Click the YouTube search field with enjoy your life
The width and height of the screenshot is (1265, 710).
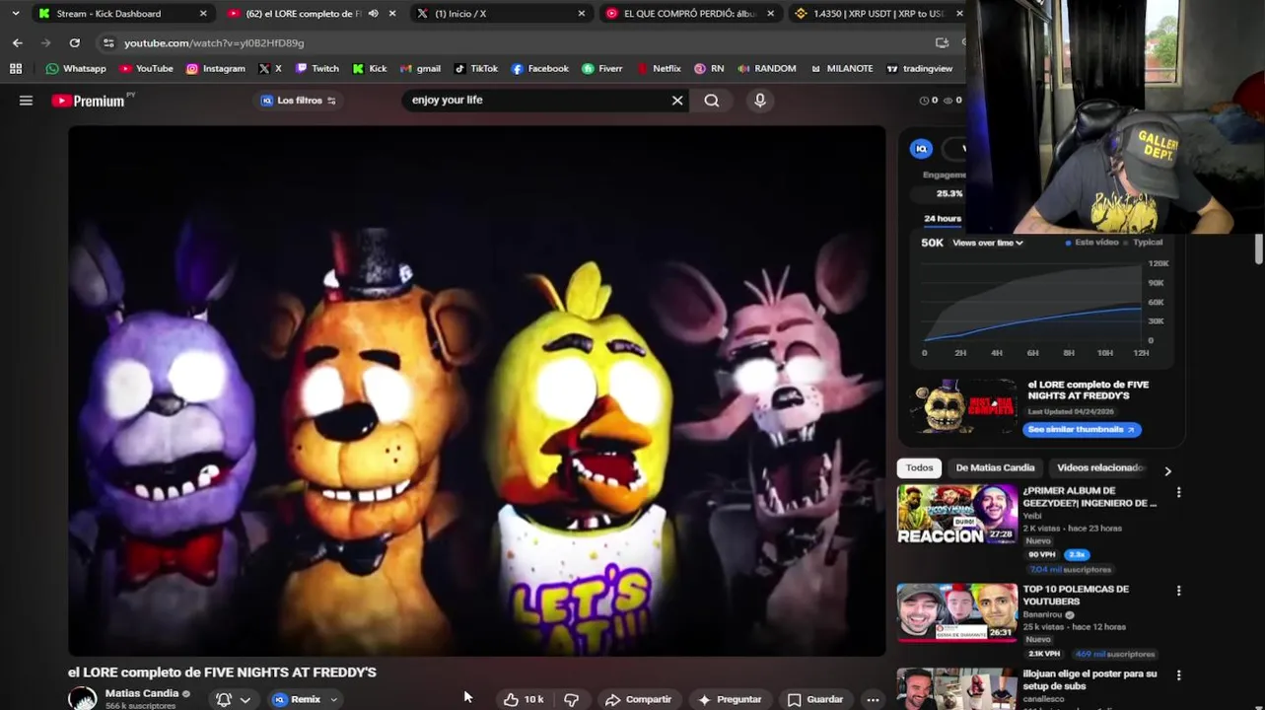[x=537, y=101]
